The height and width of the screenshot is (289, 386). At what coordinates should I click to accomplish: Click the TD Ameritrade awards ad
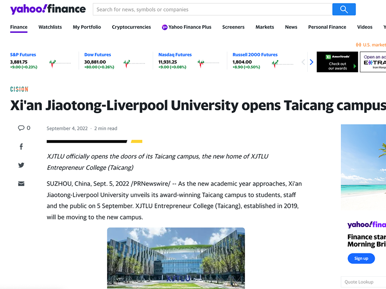(337, 62)
